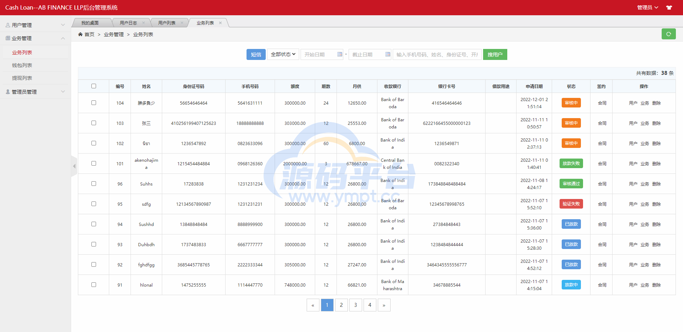Screen dimensions: 683x332
Task: Switch to the 用户列表 tab
Action: click(x=167, y=23)
